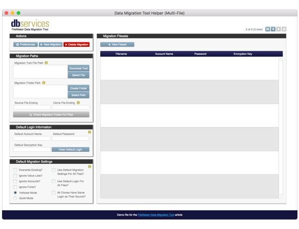Screen dimensions: 299x229
Task: Go to the first record navigation icon
Action: click(x=268, y=29)
